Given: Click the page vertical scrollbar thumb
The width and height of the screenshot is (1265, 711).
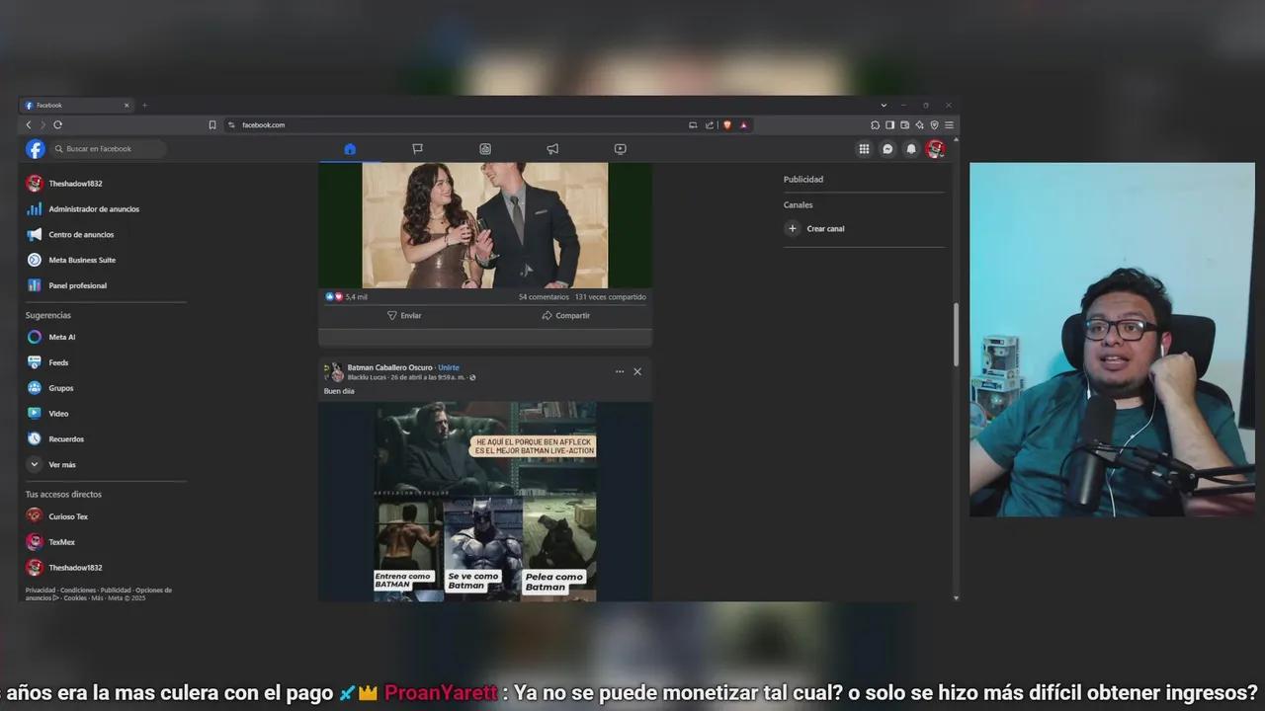Looking at the screenshot, I should pos(955,334).
